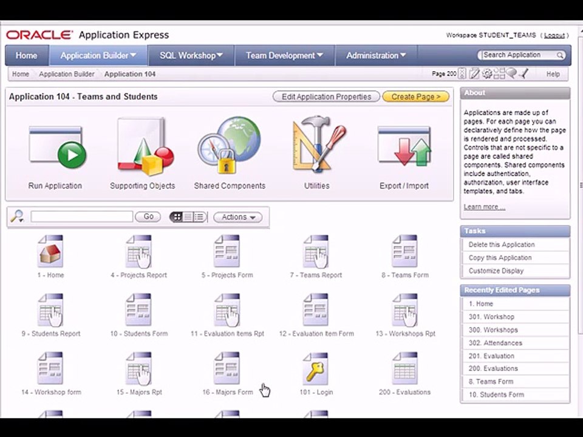This screenshot has height=437, width=583.
Task: Click the speech bubble comment icon
Action: point(511,73)
